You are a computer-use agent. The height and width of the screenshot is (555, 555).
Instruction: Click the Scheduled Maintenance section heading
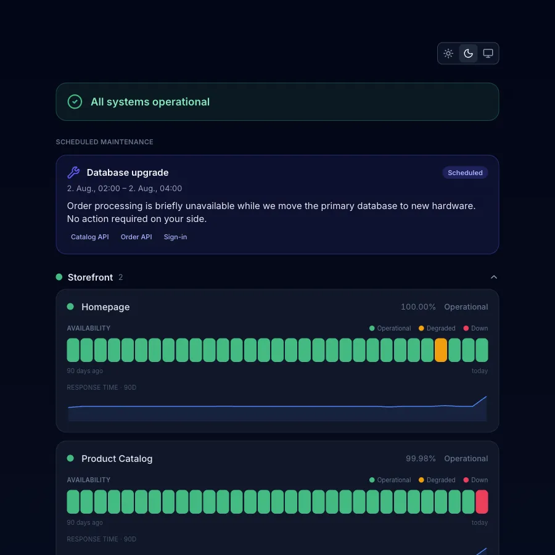[x=104, y=142]
